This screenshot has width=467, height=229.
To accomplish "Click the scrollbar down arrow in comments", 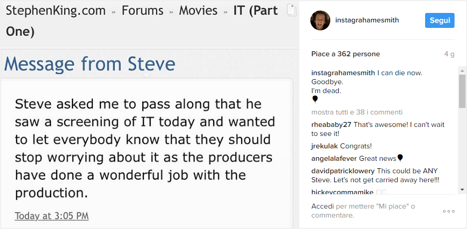I will click(x=462, y=190).
